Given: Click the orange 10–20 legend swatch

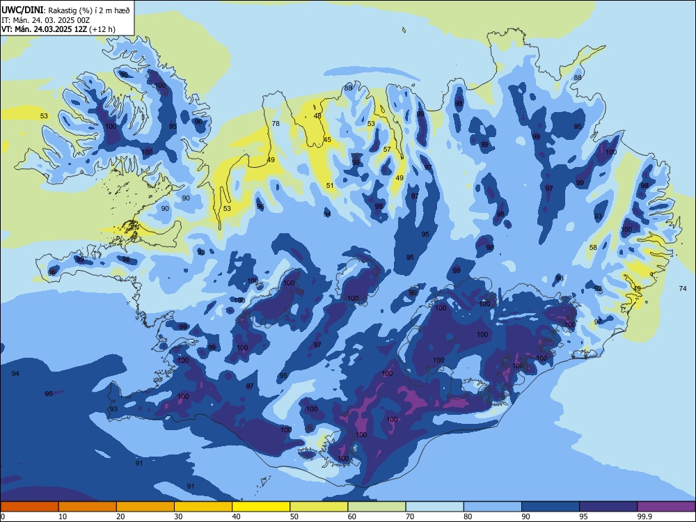Looking at the screenshot, I should (88, 507).
